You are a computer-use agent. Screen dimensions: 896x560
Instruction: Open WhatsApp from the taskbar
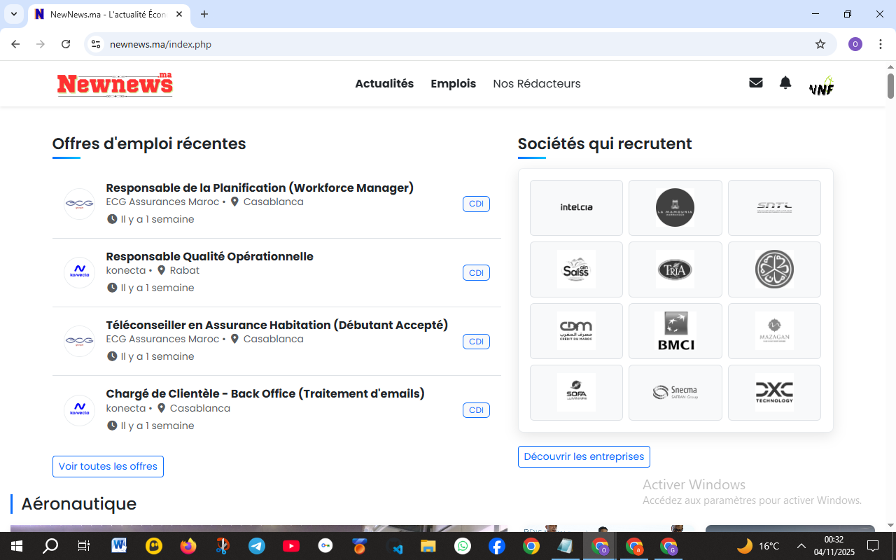(463, 546)
